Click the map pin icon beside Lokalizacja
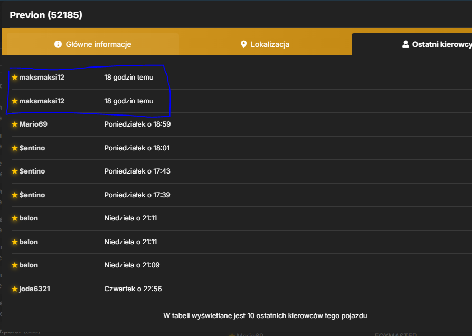 point(243,44)
